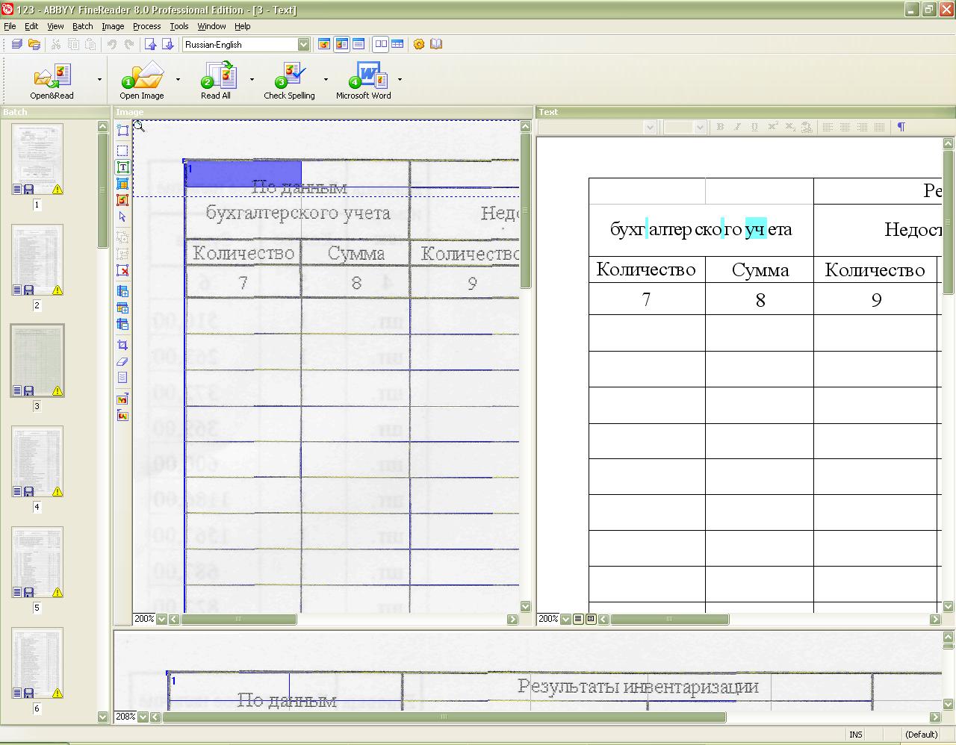
Task: Click the Open Image step button
Action: coord(142,81)
